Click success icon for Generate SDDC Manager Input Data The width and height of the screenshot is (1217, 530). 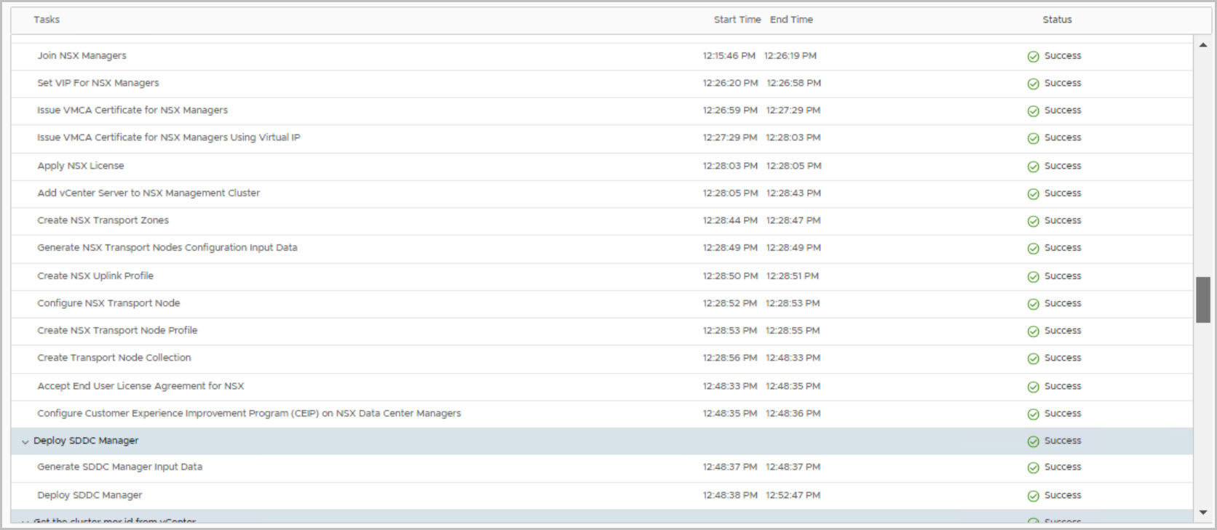[x=1033, y=467]
